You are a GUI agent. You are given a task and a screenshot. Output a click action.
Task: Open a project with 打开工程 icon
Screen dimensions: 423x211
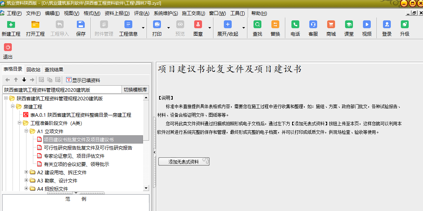pyautogui.click(x=35, y=25)
